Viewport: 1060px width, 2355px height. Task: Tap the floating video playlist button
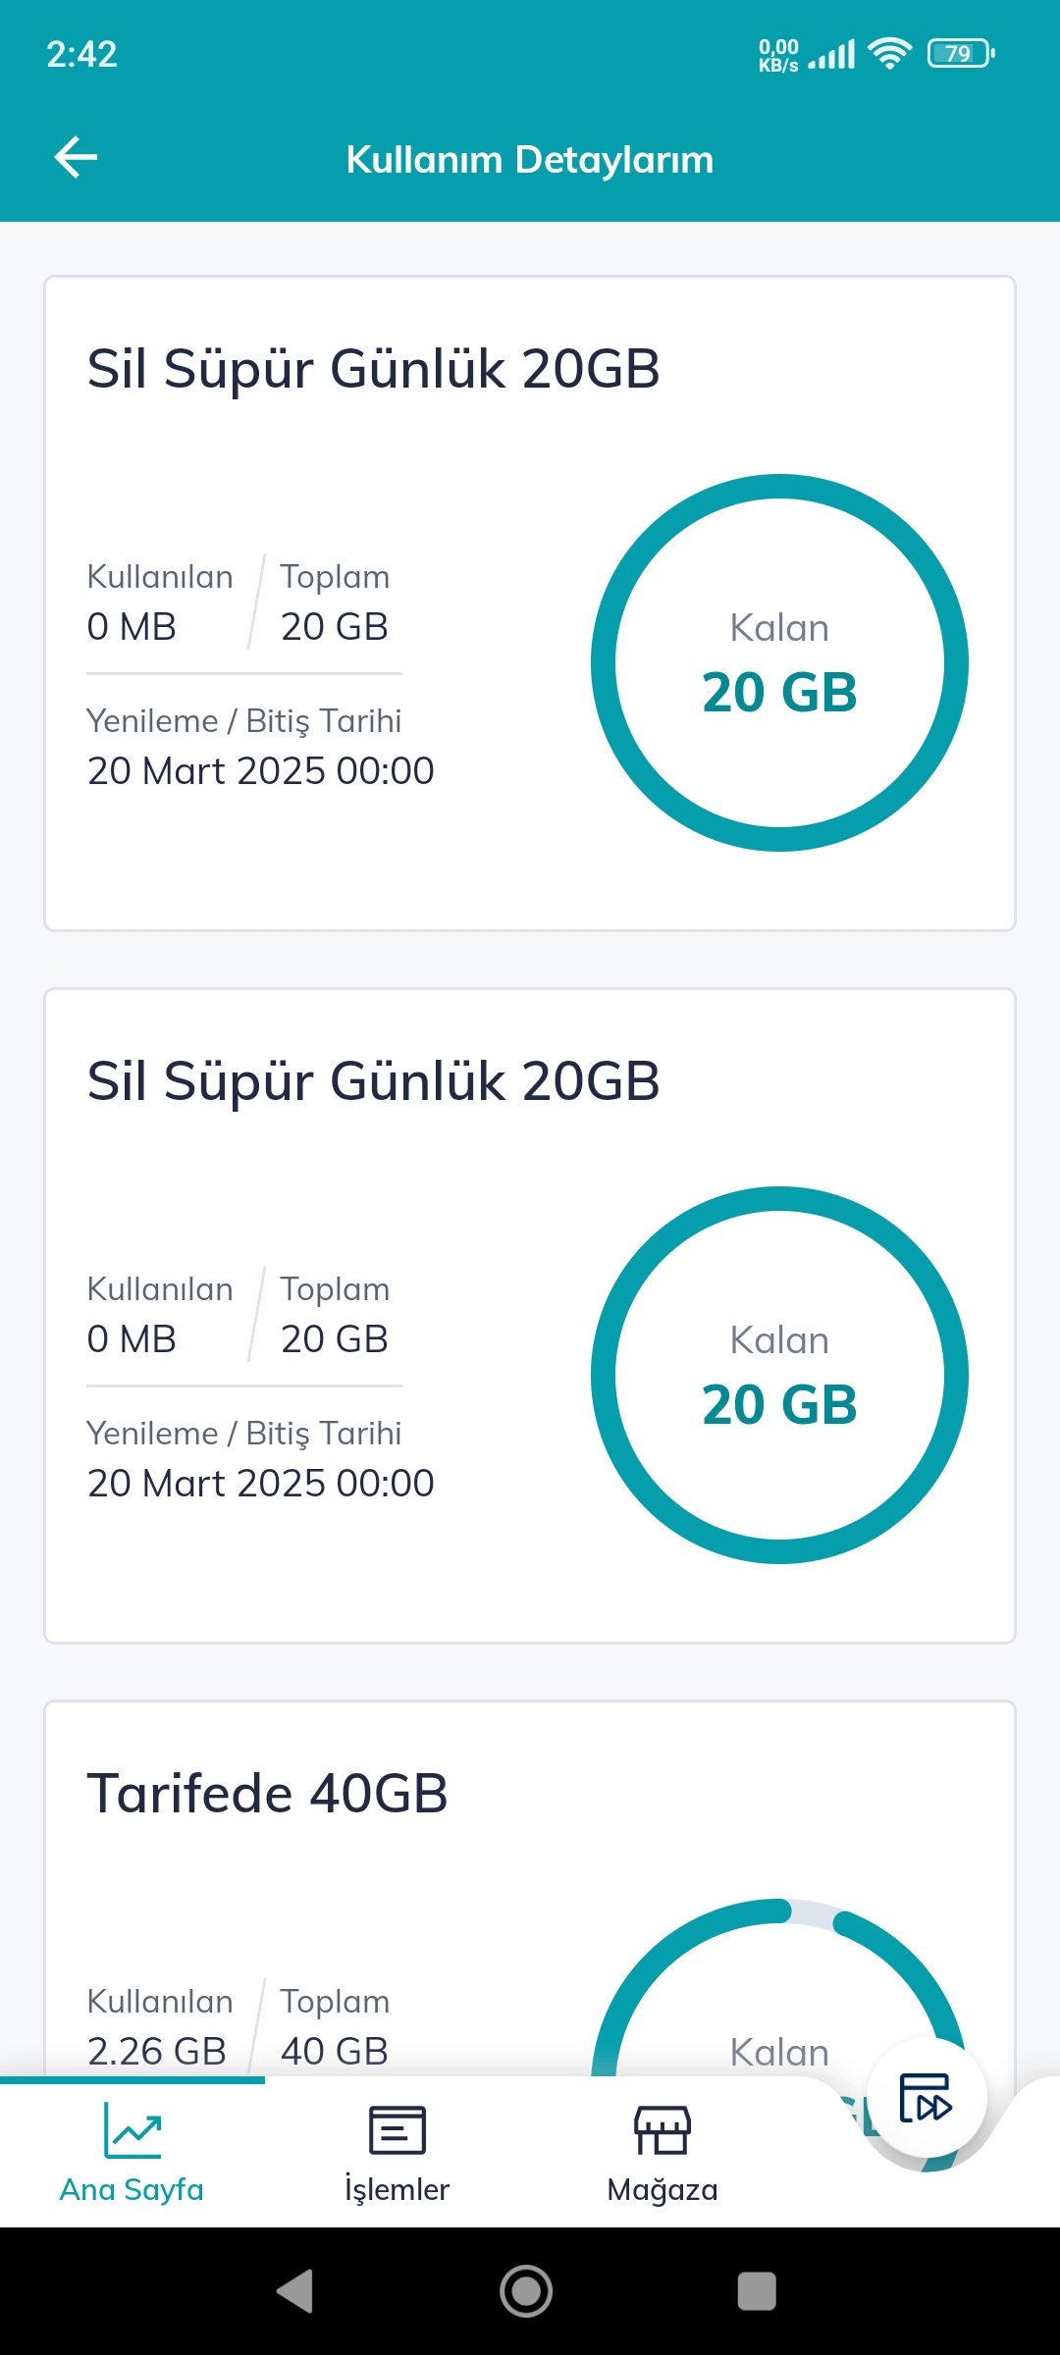[x=926, y=2097]
